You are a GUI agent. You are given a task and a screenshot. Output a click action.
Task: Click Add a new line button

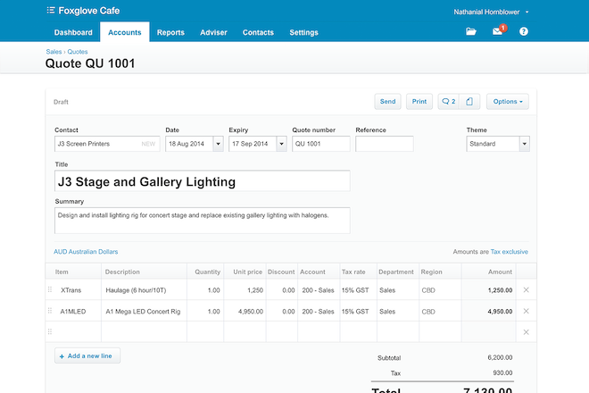[x=87, y=355]
